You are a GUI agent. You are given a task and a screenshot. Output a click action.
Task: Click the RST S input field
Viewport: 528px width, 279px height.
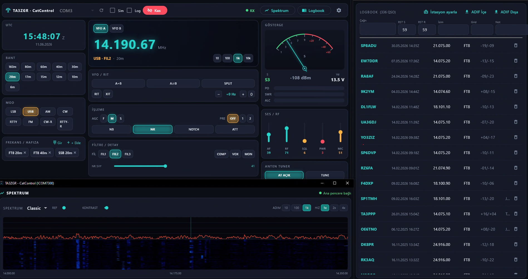pos(407,29)
